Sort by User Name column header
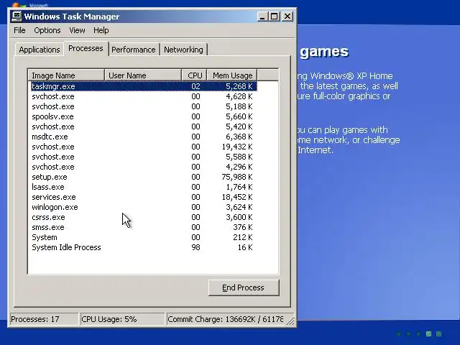The width and height of the screenshot is (460, 345). (x=143, y=75)
